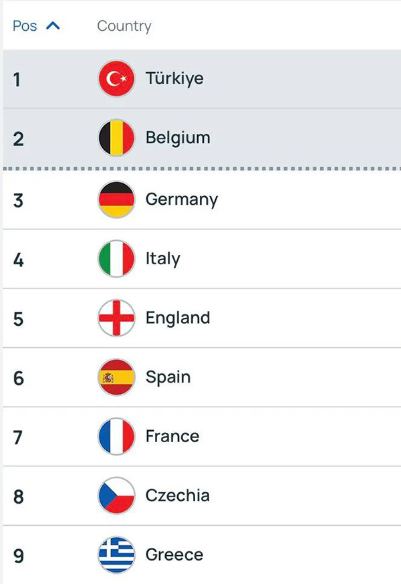This screenshot has height=584, width=401.
Task: Click the England flag icon
Action: pos(116,318)
